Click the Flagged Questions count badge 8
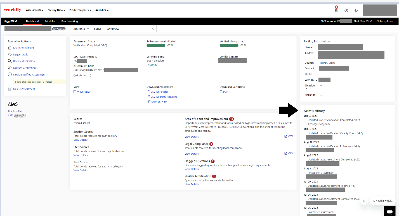399x216 pixels. (x=213, y=161)
